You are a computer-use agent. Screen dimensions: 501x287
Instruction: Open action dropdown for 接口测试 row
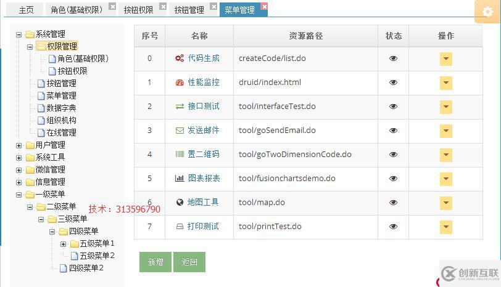point(445,107)
